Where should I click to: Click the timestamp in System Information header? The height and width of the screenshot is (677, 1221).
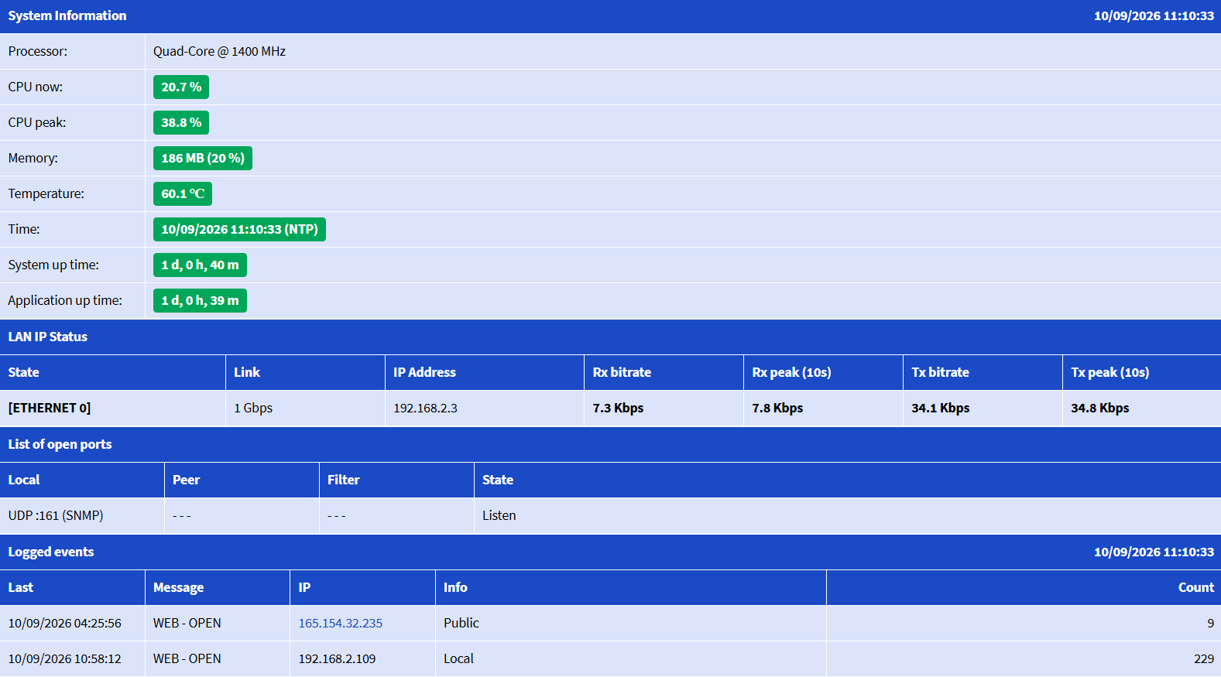pos(1154,15)
